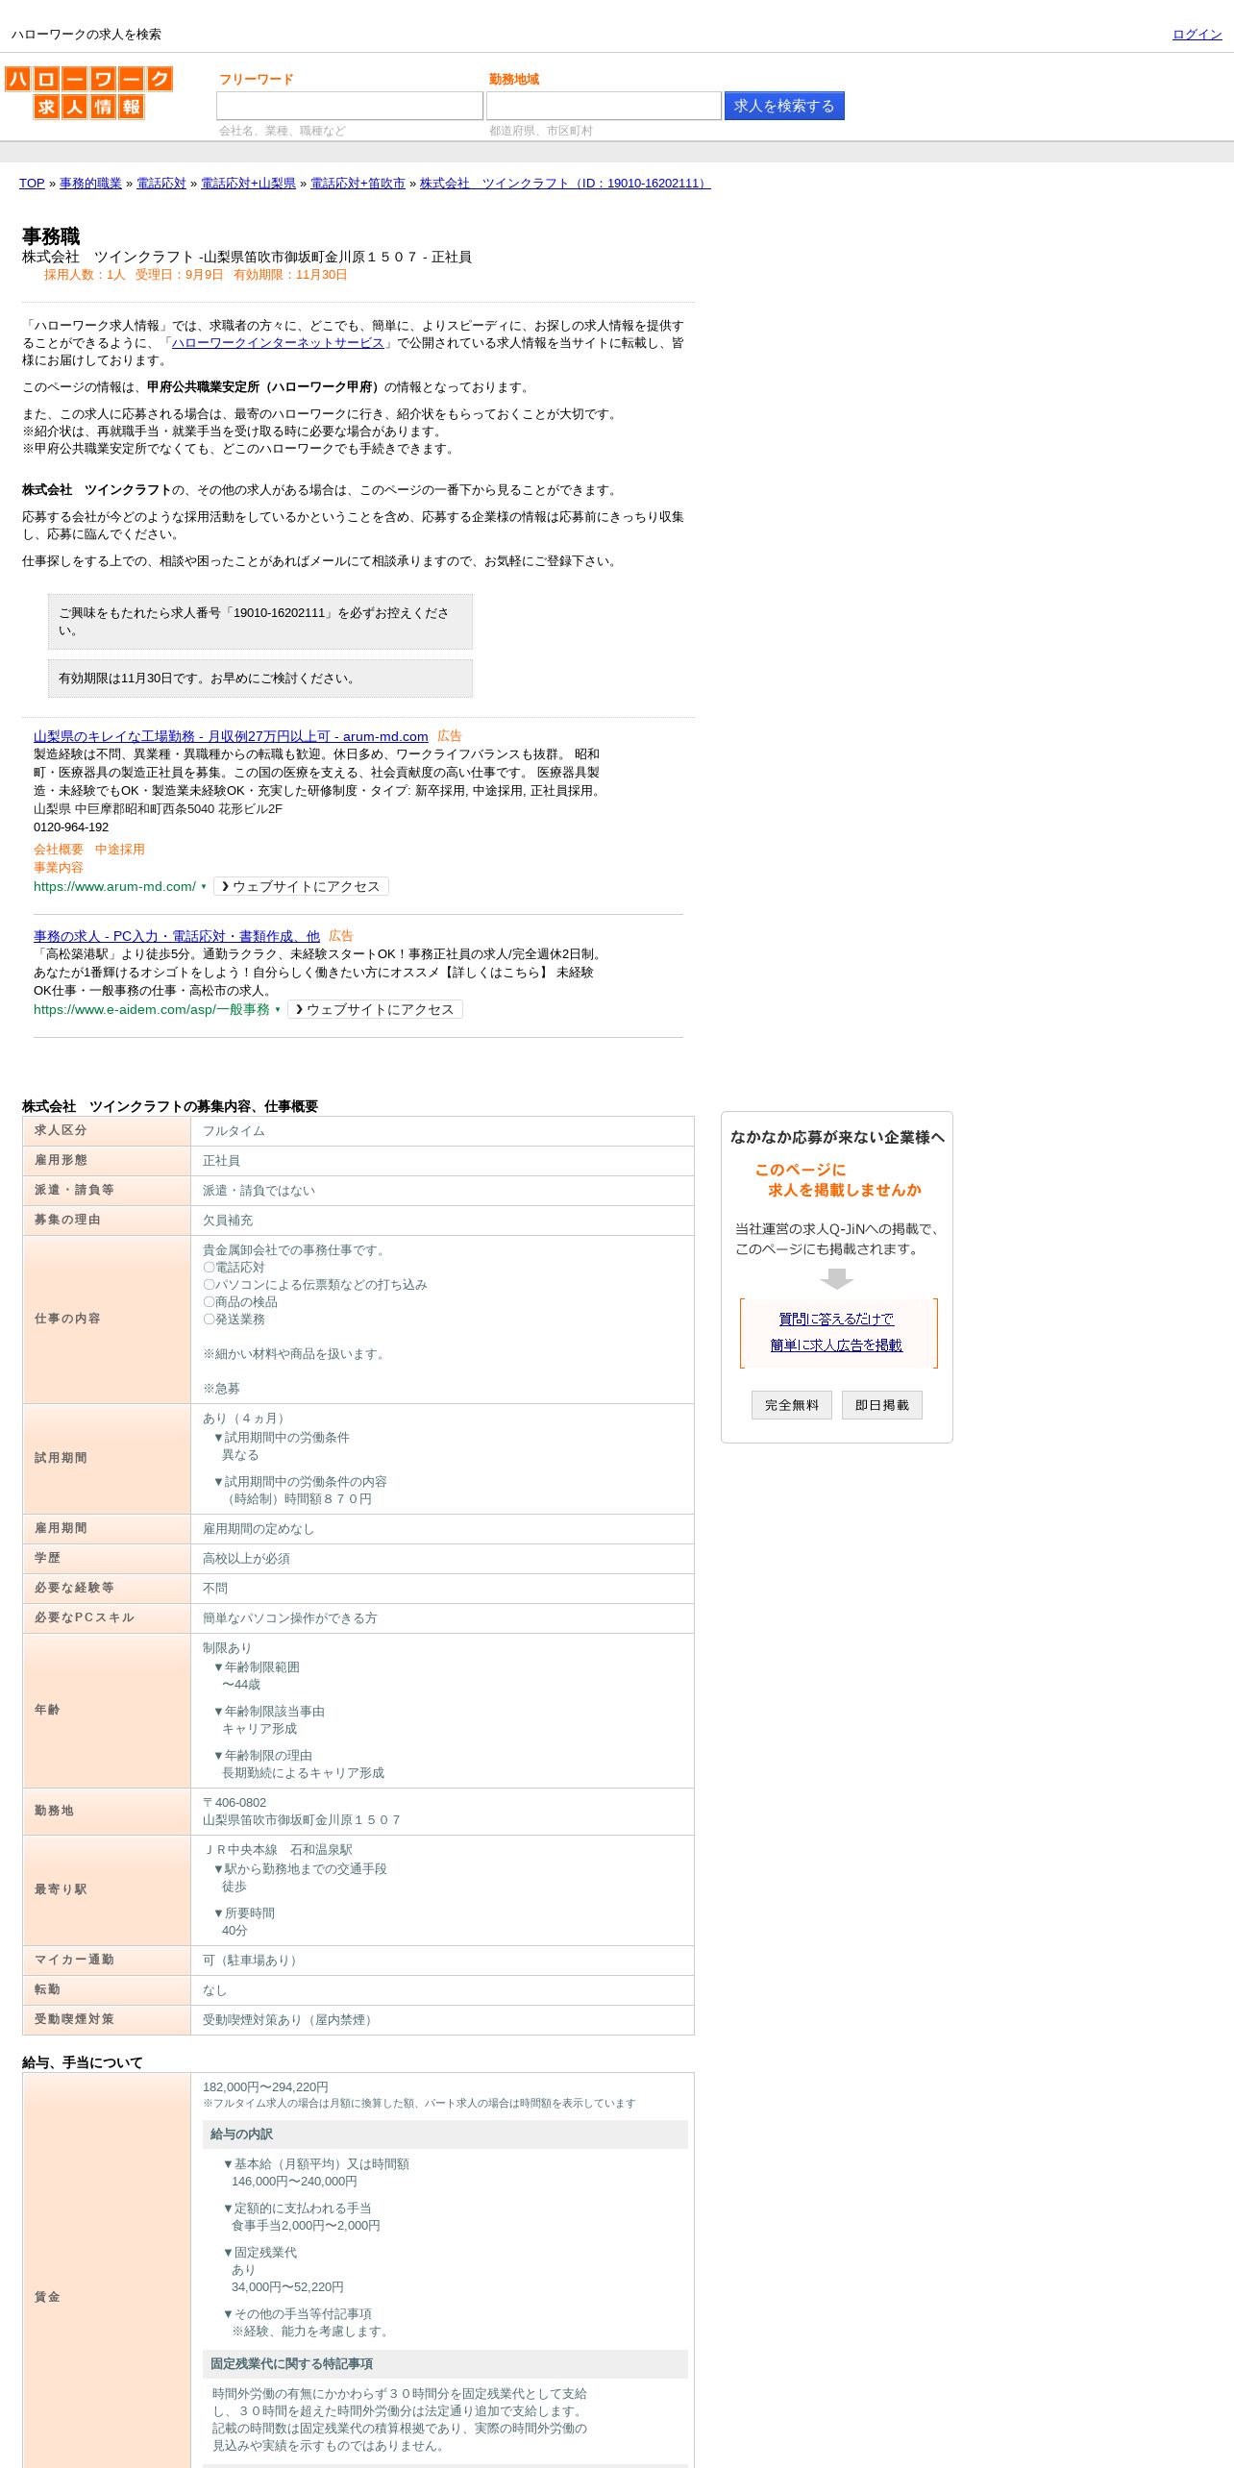Viewport: 1234px width, 2468px height.
Task: Open the 電話応対 breadcrumb link
Action: coord(160,184)
